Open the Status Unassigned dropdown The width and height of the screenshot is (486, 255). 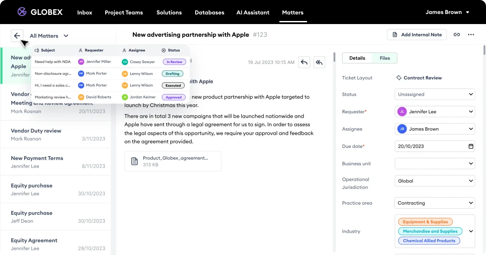pyautogui.click(x=435, y=94)
